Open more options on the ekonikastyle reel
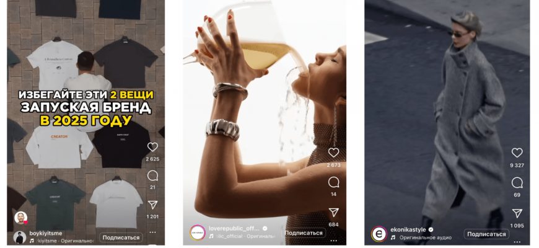 click(517, 242)
